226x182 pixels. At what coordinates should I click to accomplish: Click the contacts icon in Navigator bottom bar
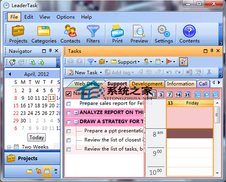pyautogui.click(x=38, y=171)
